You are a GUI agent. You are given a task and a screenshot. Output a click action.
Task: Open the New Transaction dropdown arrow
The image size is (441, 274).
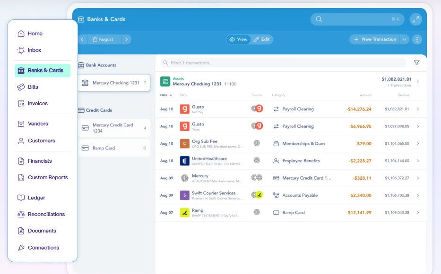tap(404, 40)
